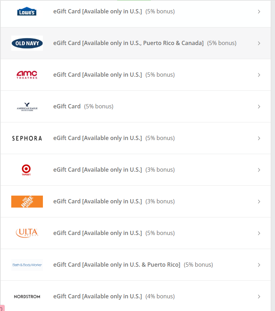This screenshot has height=311, width=275.
Task: Open Old Navy row via right chevron
Action: click(x=259, y=43)
